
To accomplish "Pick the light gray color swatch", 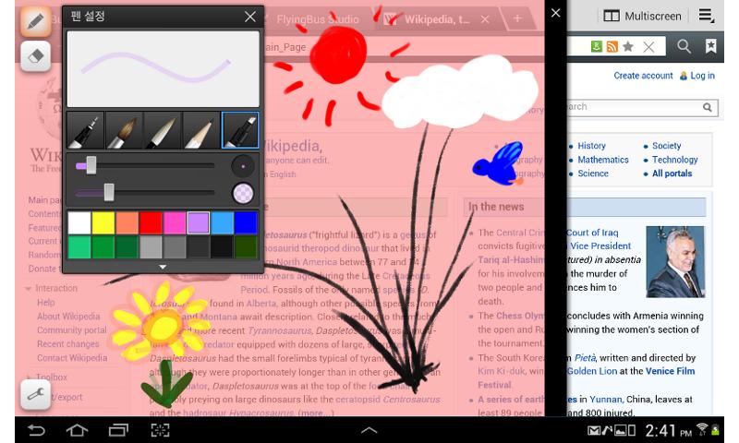I will click(151, 247).
